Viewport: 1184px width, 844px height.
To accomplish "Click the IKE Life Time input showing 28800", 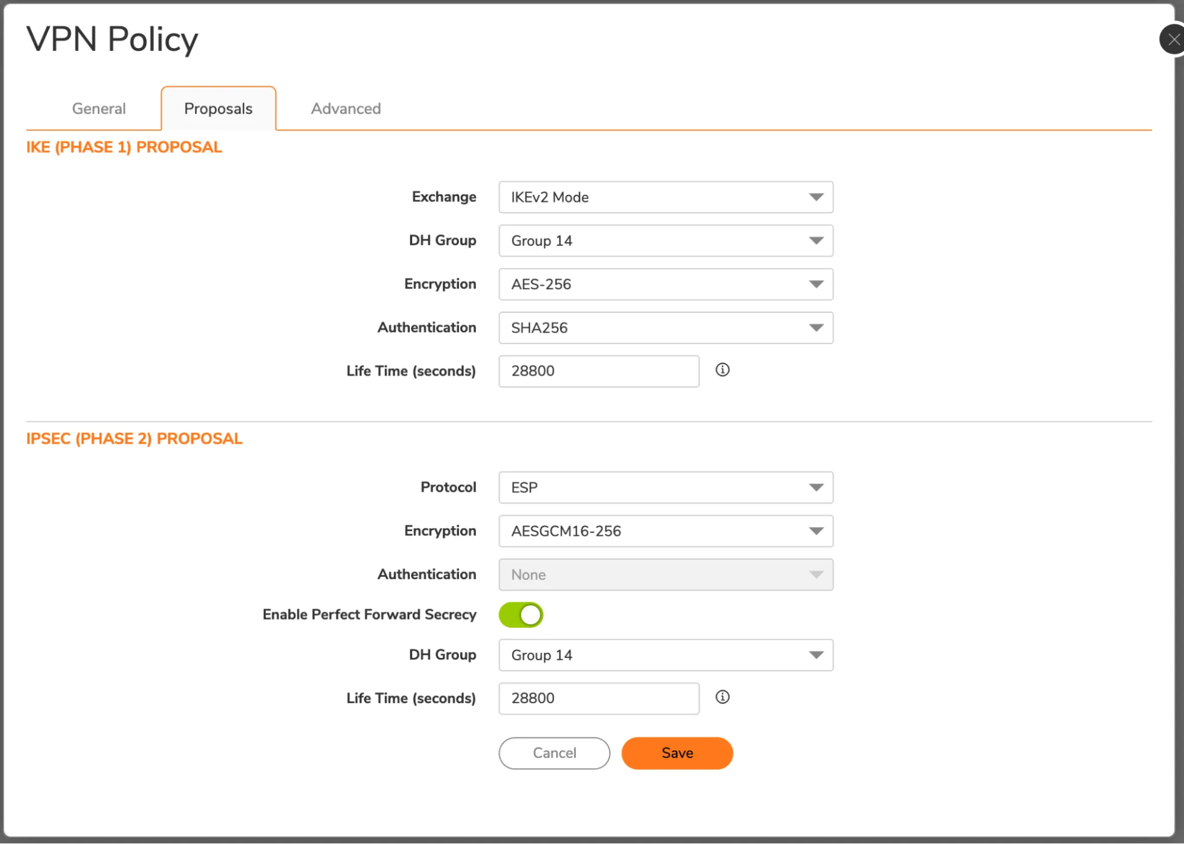I will coord(598,371).
